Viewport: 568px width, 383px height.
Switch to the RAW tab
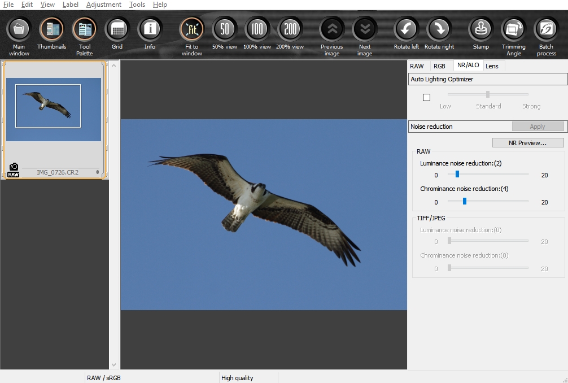pos(417,66)
